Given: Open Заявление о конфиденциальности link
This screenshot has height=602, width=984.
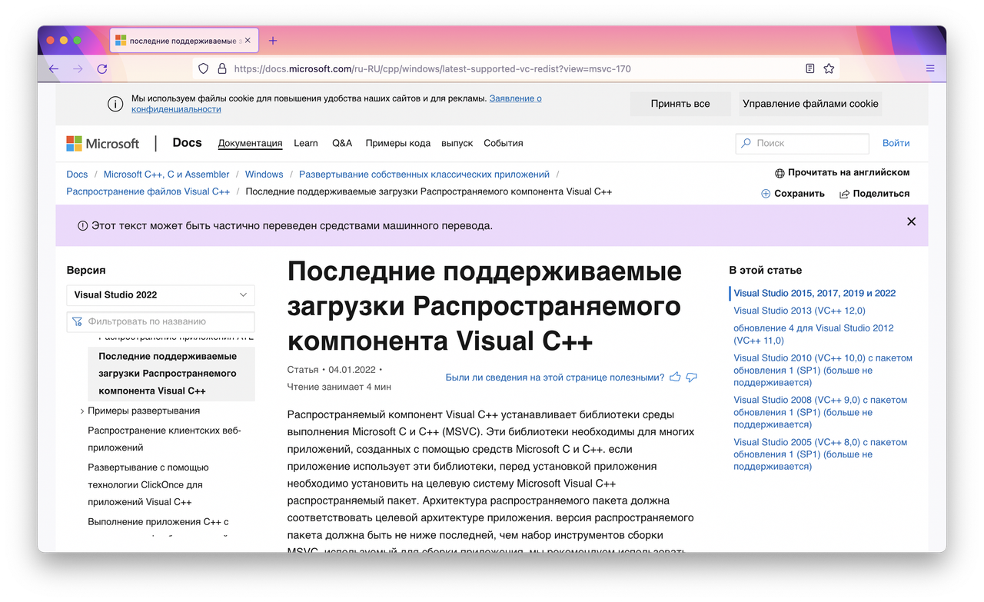Looking at the screenshot, I should [337, 104].
